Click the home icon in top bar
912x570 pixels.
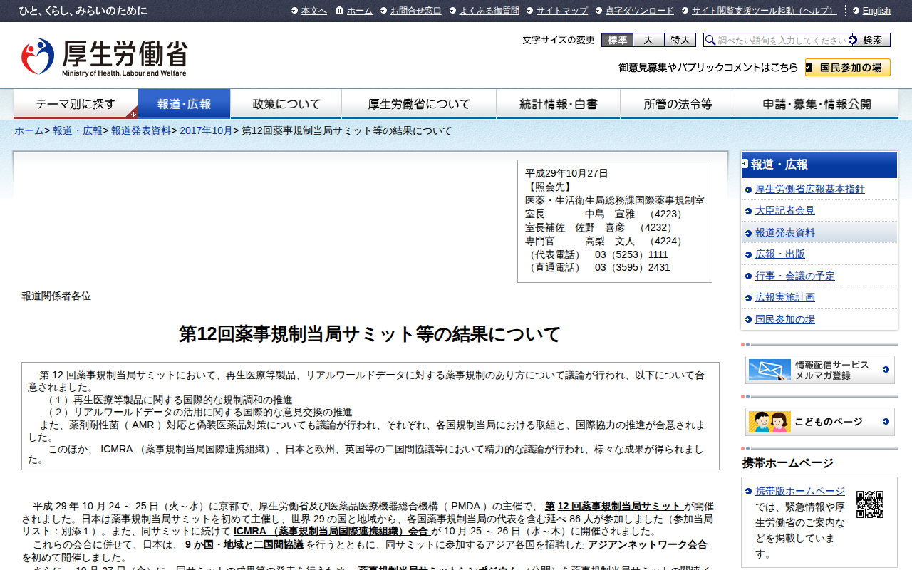(x=339, y=10)
